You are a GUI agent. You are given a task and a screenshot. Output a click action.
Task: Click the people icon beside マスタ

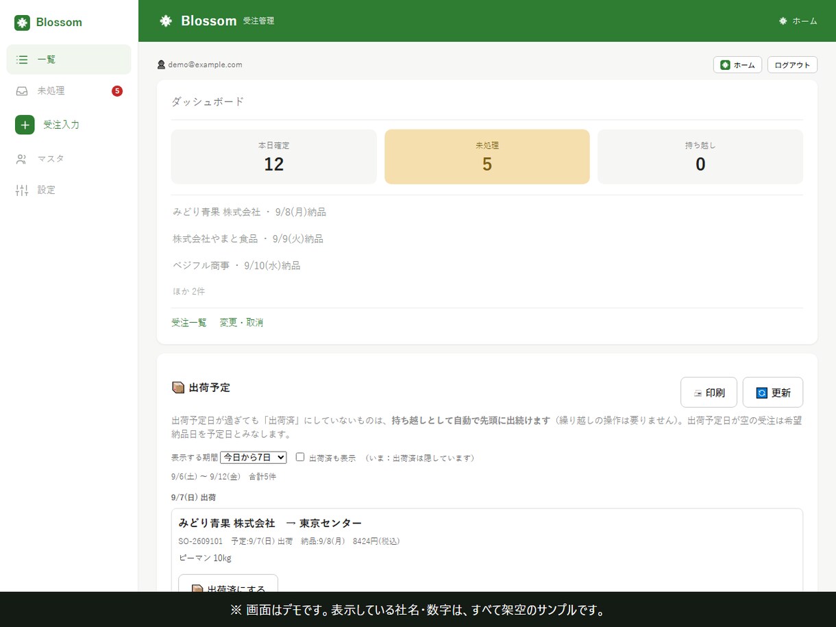click(22, 159)
